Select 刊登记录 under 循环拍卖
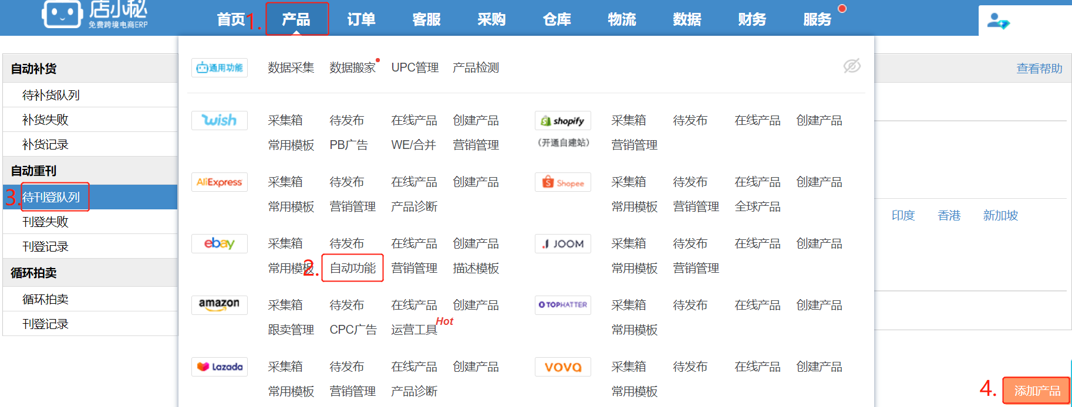Screen dimensions: 1072x407 90,324
